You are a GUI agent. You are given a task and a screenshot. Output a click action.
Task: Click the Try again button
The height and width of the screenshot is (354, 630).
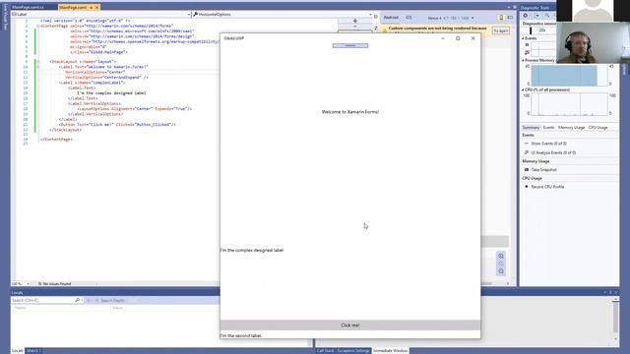[501, 30]
